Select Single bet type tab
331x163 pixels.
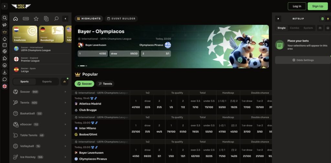pyautogui.click(x=282, y=28)
